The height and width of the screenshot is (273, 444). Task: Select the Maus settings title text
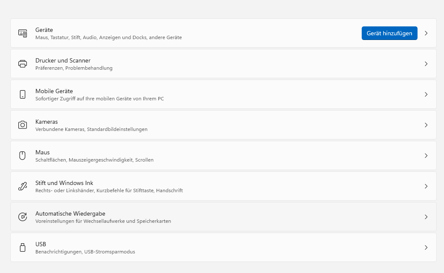(x=43, y=152)
